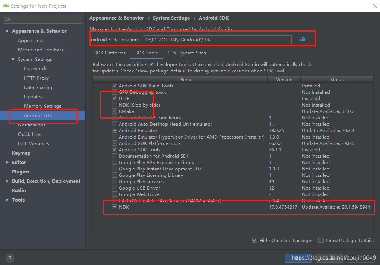Focus the settings search box
The width and height of the screenshot is (380, 265).
[42, 19]
